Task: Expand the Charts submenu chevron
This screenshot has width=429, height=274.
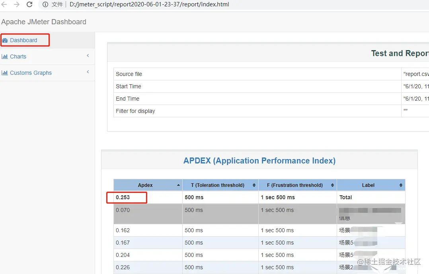Action: [88, 56]
